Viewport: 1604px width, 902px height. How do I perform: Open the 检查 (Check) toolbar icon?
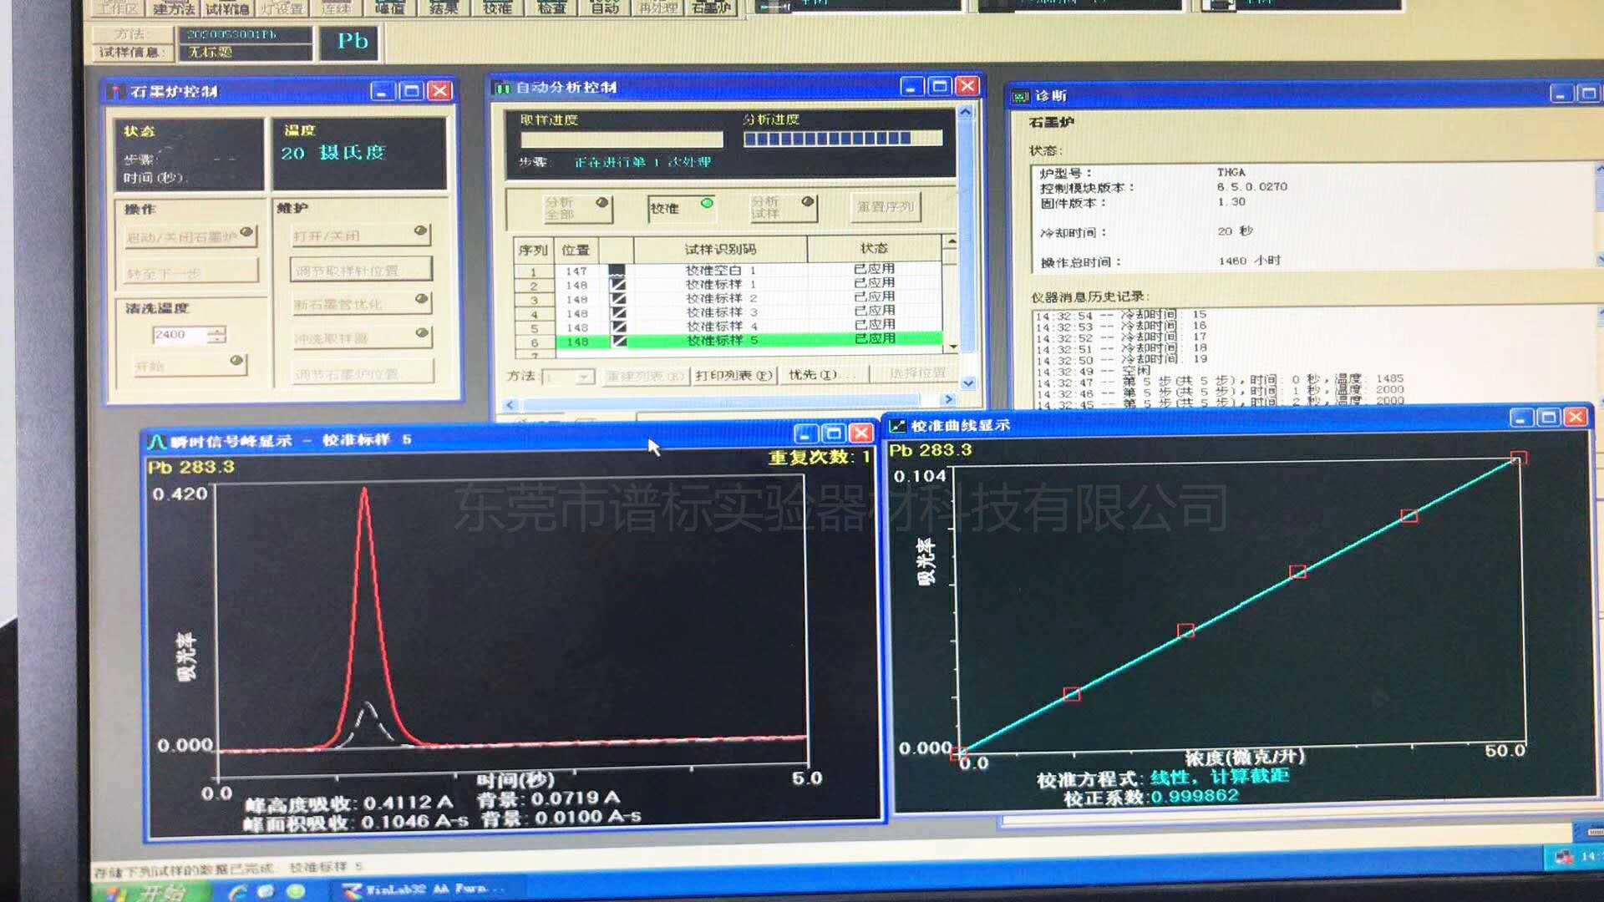tap(551, 8)
